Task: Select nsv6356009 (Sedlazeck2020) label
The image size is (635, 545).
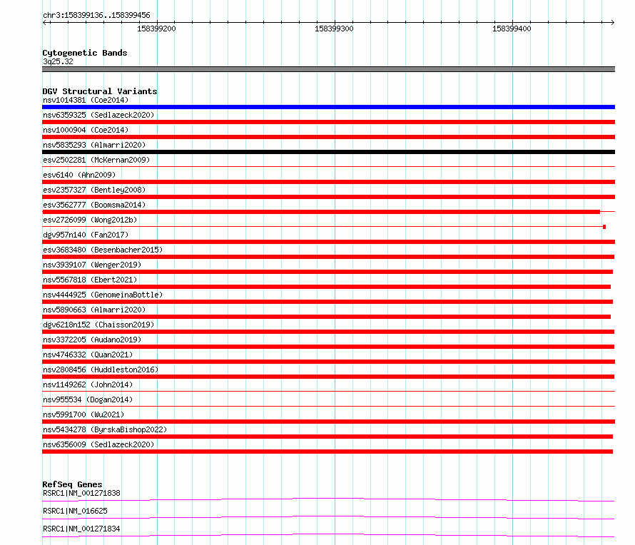Action: pos(98,444)
